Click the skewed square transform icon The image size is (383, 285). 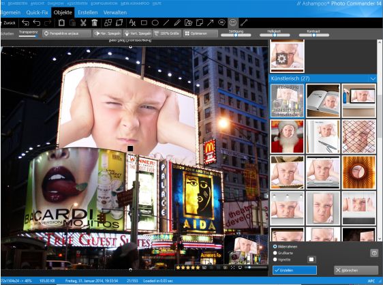pos(119,22)
